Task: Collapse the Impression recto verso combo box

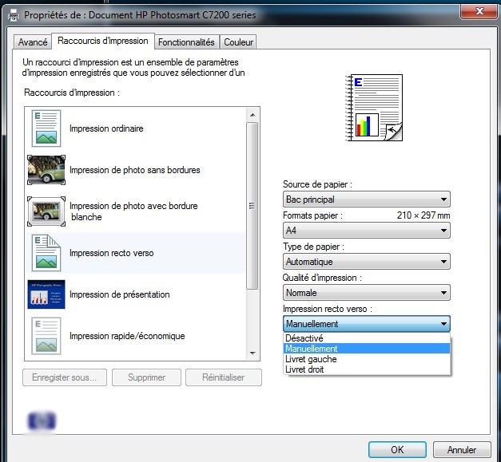Action: tap(367, 324)
